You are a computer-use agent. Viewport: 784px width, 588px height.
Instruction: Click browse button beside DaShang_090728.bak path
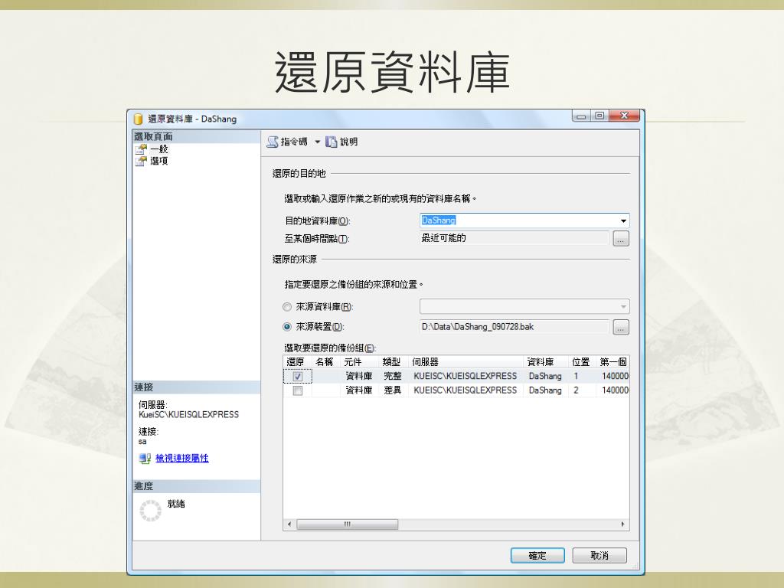coord(620,327)
